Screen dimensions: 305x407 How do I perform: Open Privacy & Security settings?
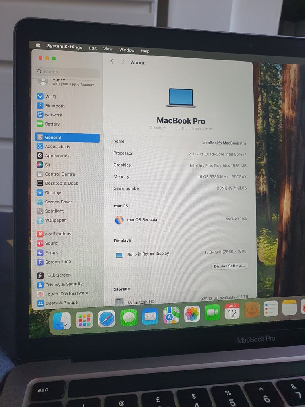tap(60, 285)
